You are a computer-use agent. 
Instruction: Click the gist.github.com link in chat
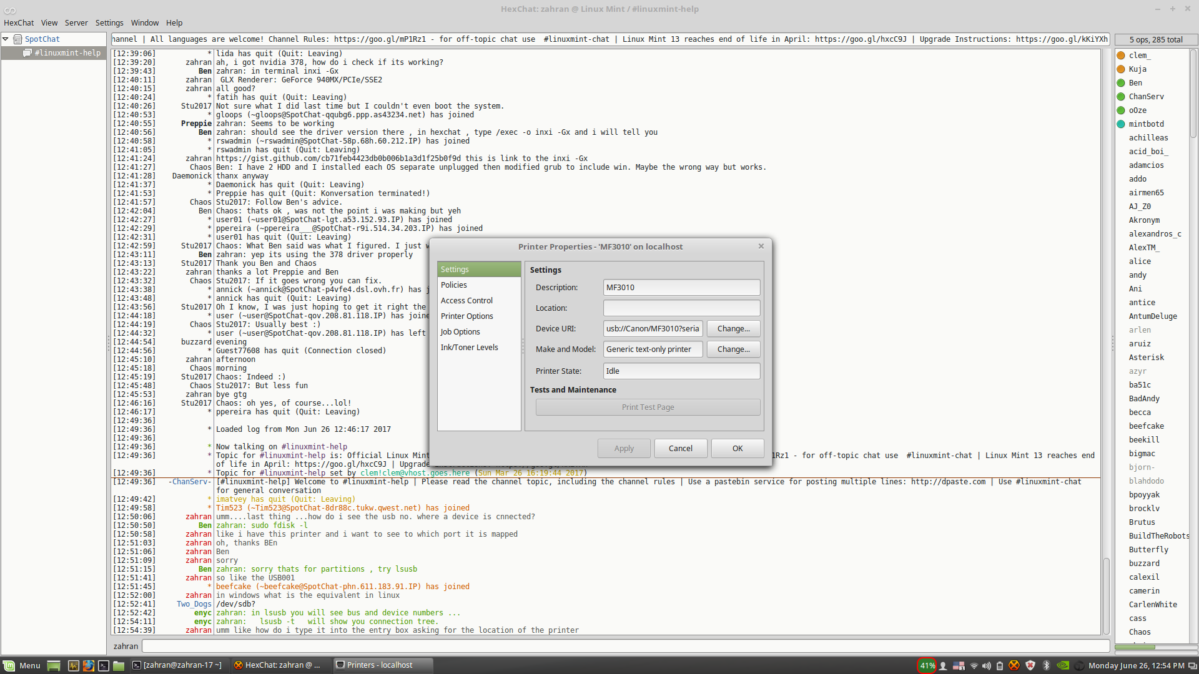click(x=338, y=159)
